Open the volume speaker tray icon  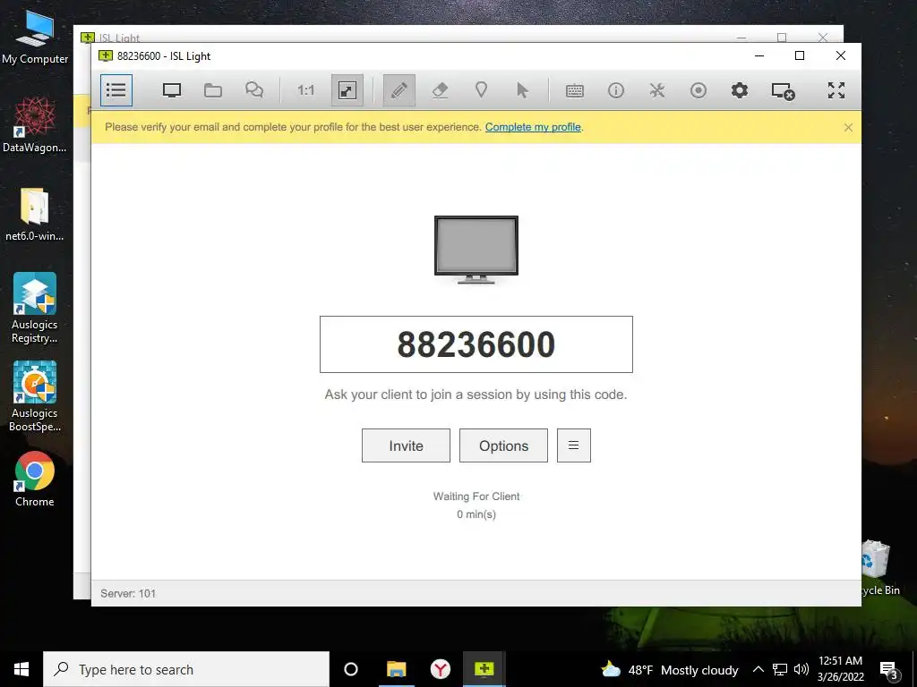801,669
